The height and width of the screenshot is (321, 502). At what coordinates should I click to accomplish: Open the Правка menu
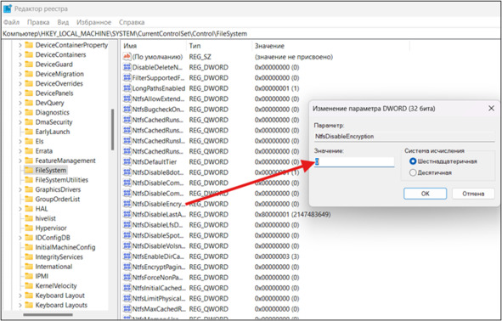tap(38, 22)
